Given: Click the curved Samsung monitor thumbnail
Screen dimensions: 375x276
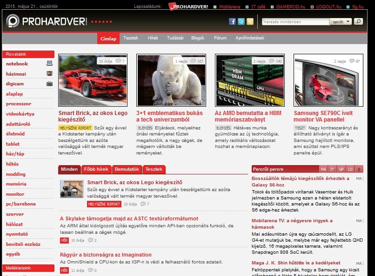Looking at the screenshot, I should tap(328, 80).
